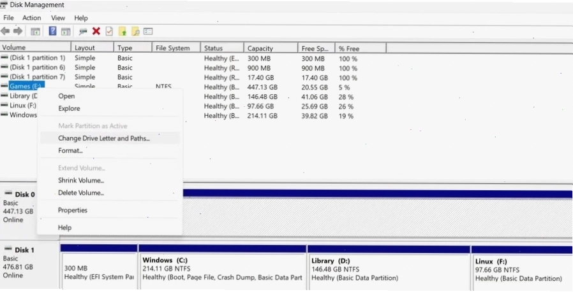Open the Action menu
This screenshot has width=573, height=292.
[32, 18]
